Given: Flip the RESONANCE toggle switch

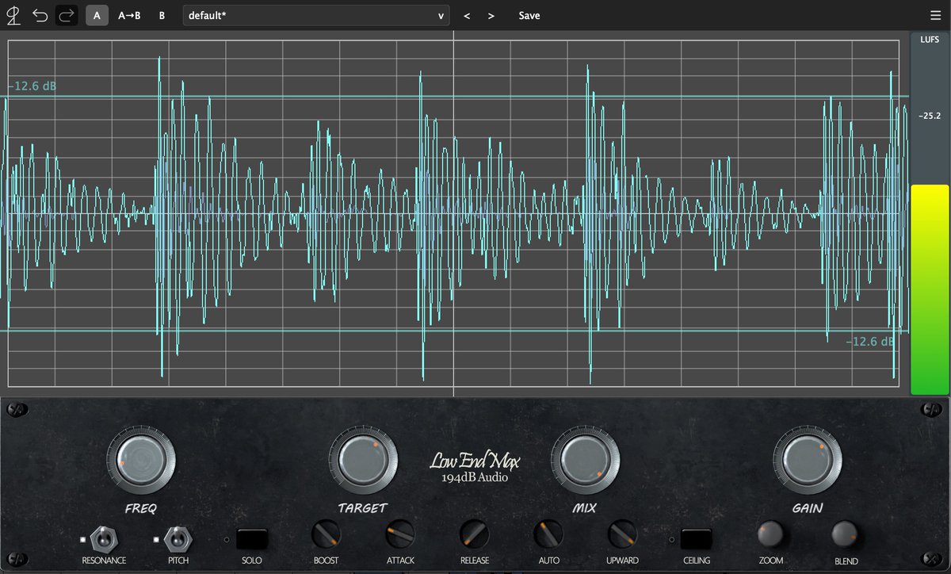Looking at the screenshot, I should click(103, 539).
